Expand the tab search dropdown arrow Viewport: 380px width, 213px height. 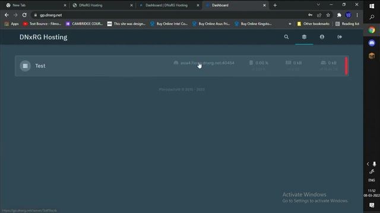[318, 5]
